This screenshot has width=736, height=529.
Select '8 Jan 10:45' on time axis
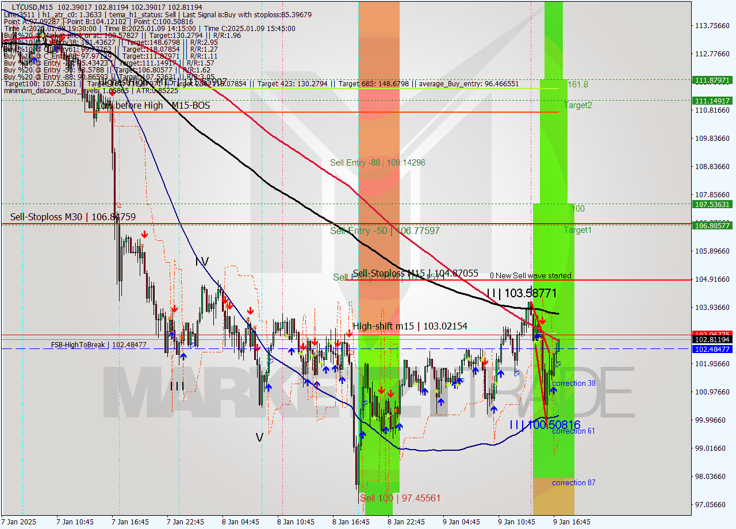click(x=296, y=522)
